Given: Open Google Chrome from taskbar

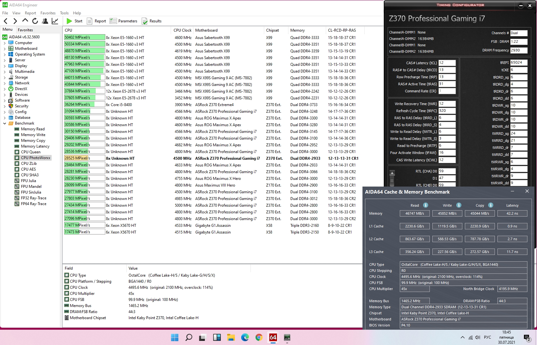Looking at the screenshot, I should 259,337.
